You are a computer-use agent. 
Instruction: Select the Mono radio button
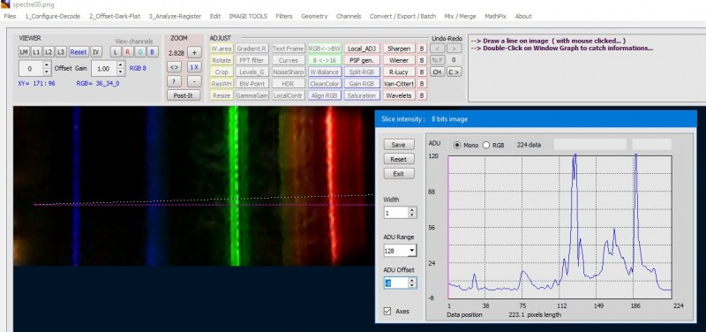tap(458, 145)
